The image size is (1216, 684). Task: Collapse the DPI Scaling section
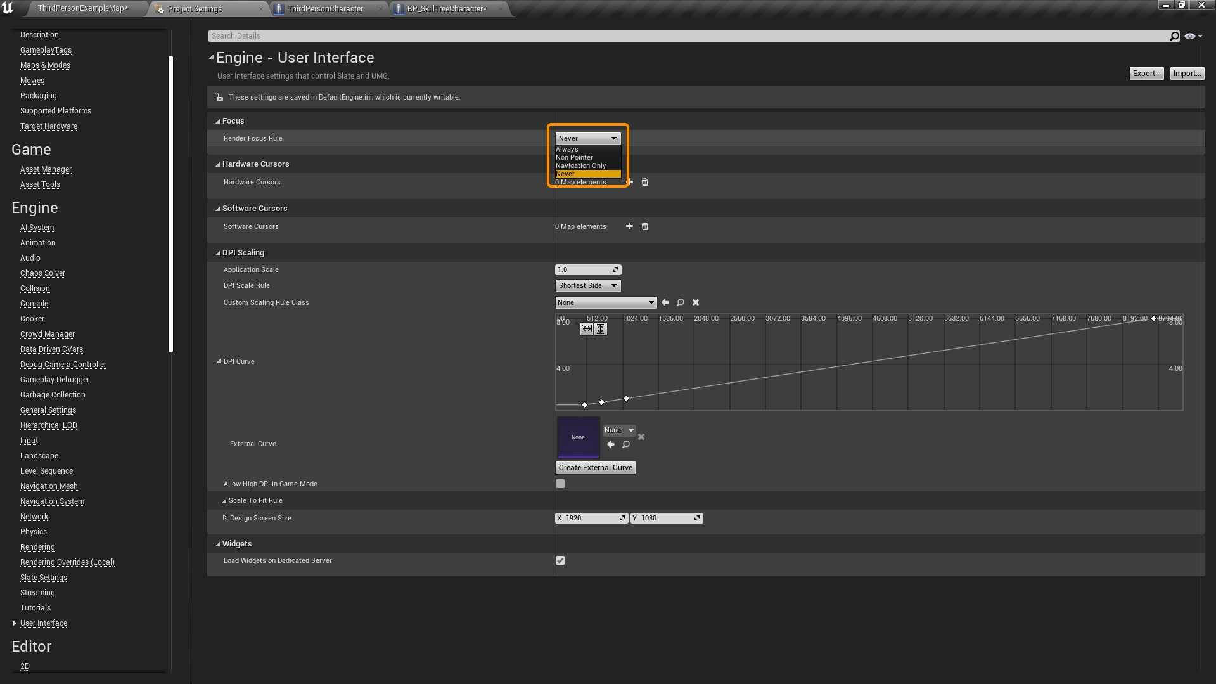click(x=217, y=253)
